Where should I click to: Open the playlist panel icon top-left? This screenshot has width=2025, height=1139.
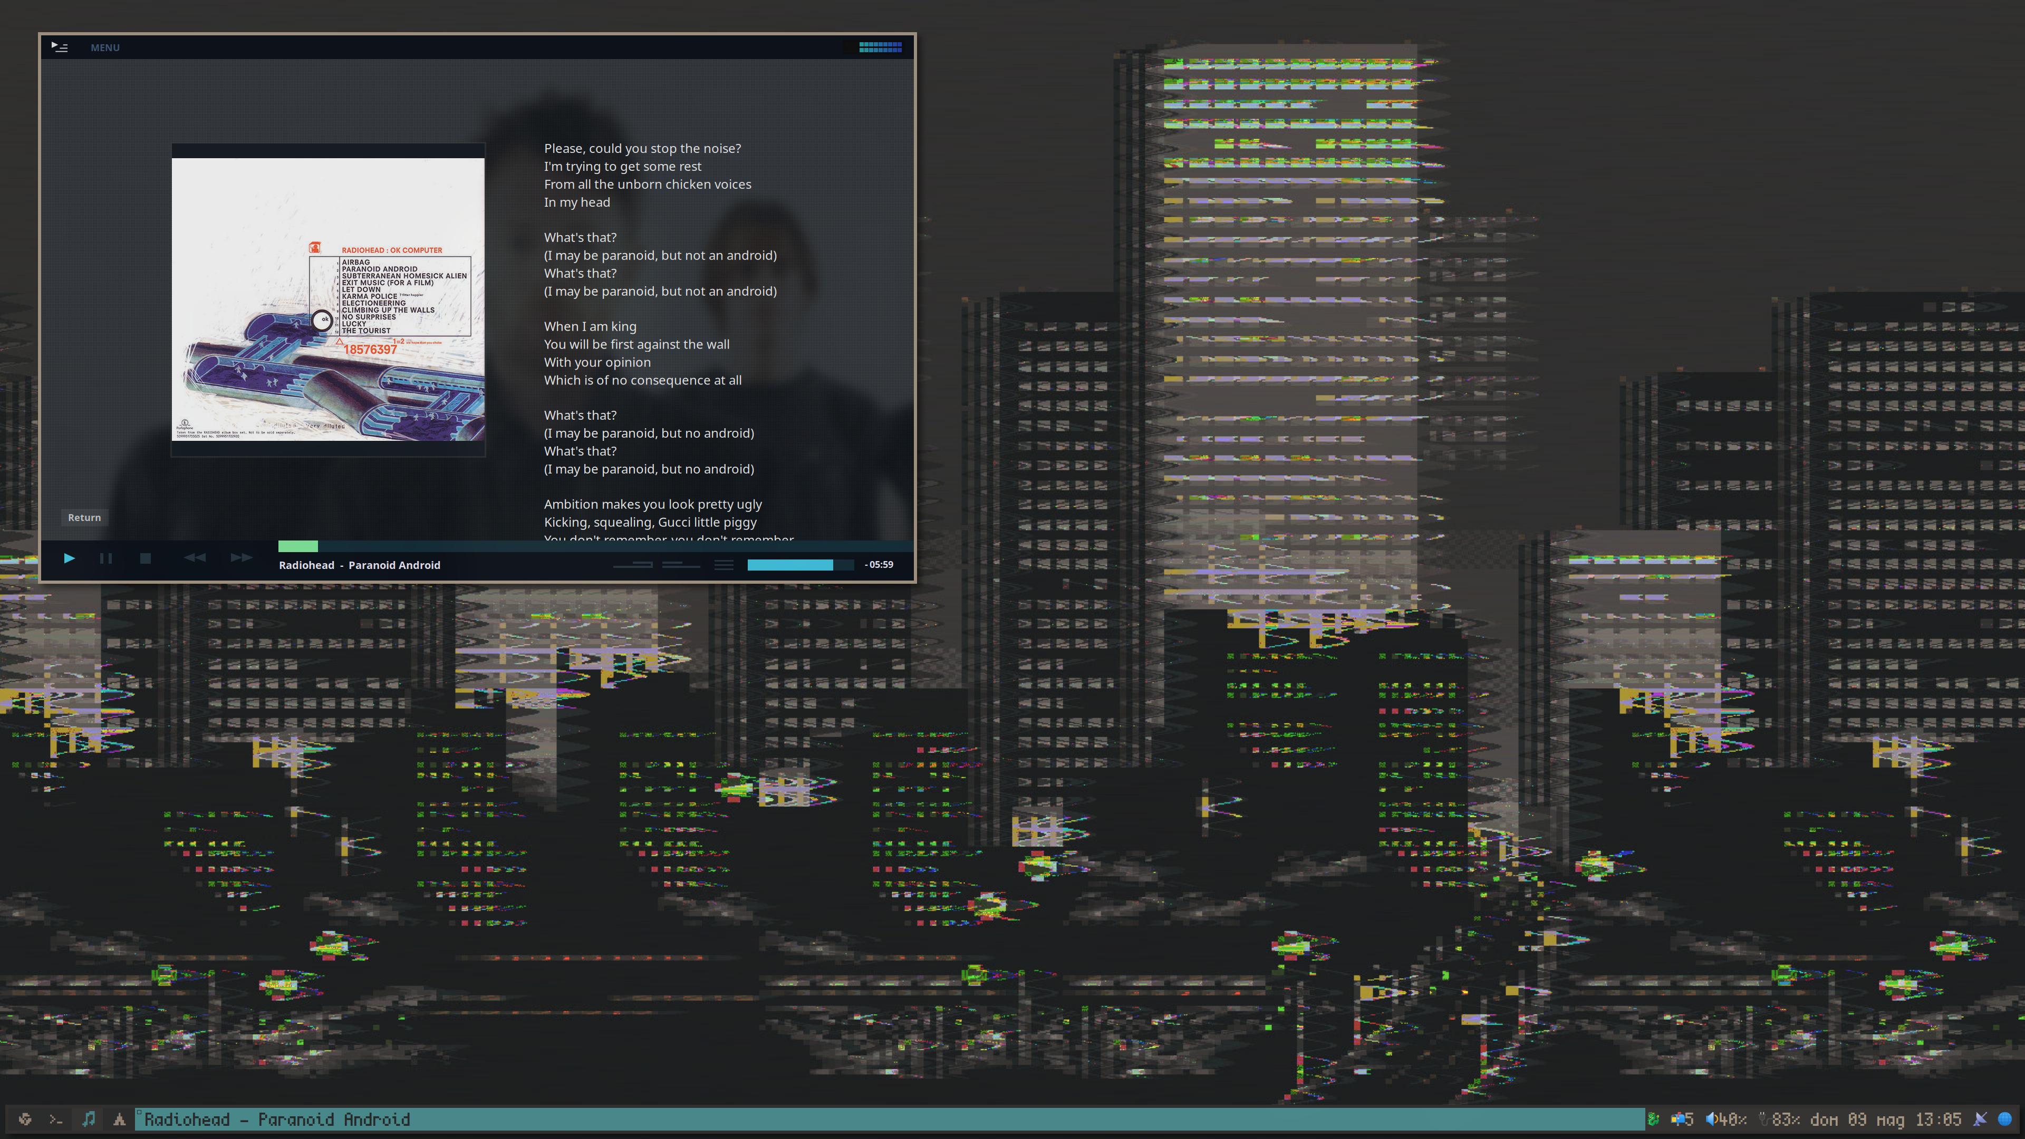(60, 47)
